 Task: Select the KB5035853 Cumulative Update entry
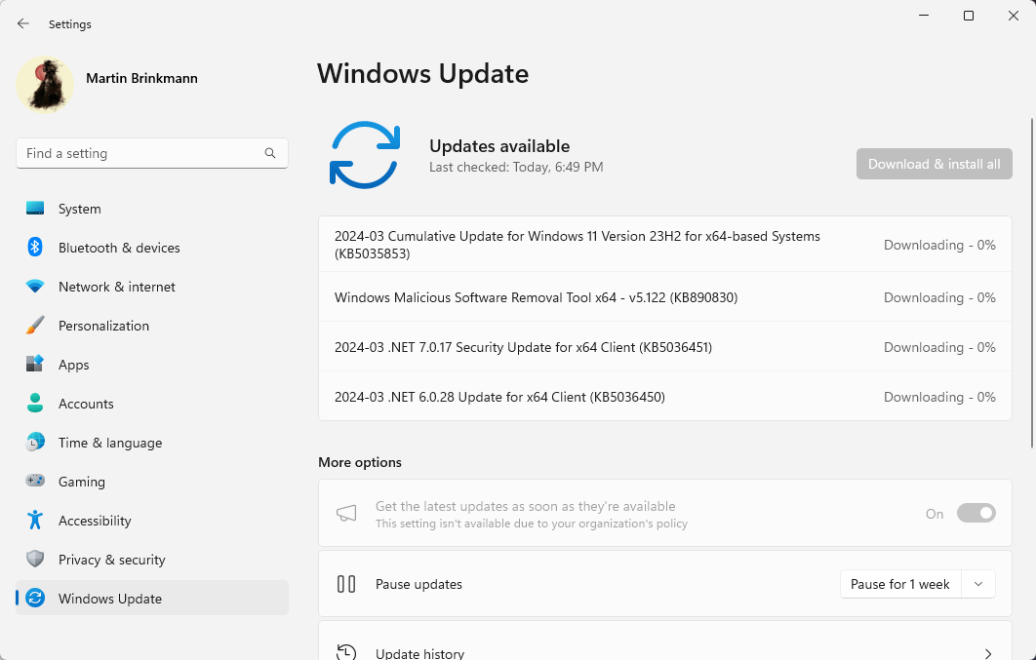click(x=664, y=244)
